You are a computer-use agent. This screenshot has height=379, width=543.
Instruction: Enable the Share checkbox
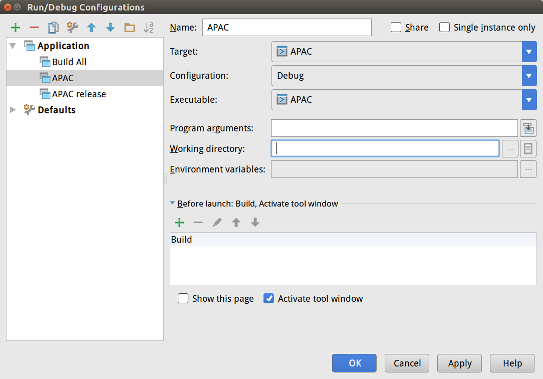(x=396, y=28)
